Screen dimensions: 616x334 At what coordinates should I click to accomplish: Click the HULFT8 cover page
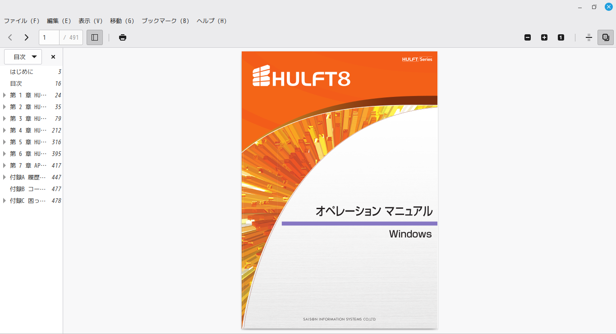(340, 190)
